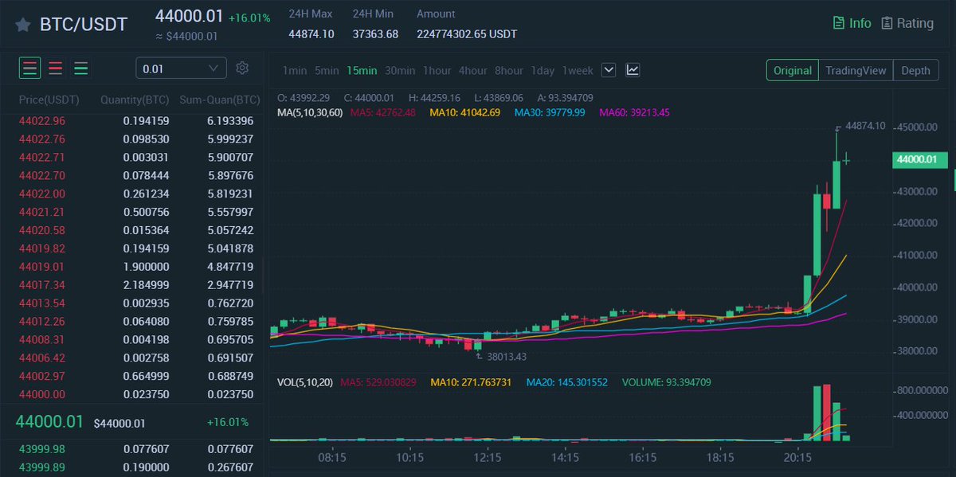Click the MA30 indicator value 39779.99
Viewport: 956px width, 477px height.
coord(550,112)
